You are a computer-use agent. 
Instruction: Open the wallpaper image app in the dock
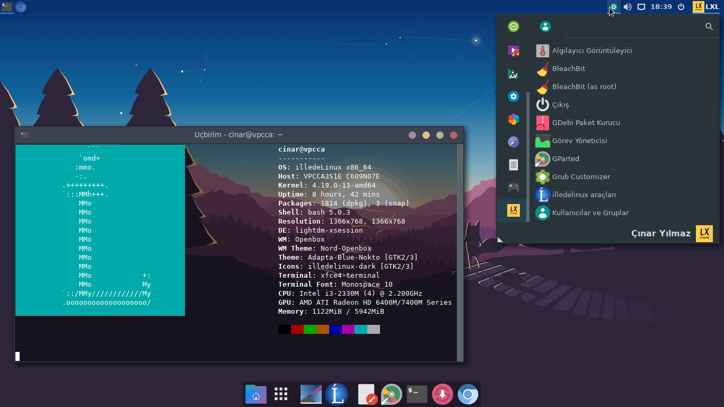point(311,394)
